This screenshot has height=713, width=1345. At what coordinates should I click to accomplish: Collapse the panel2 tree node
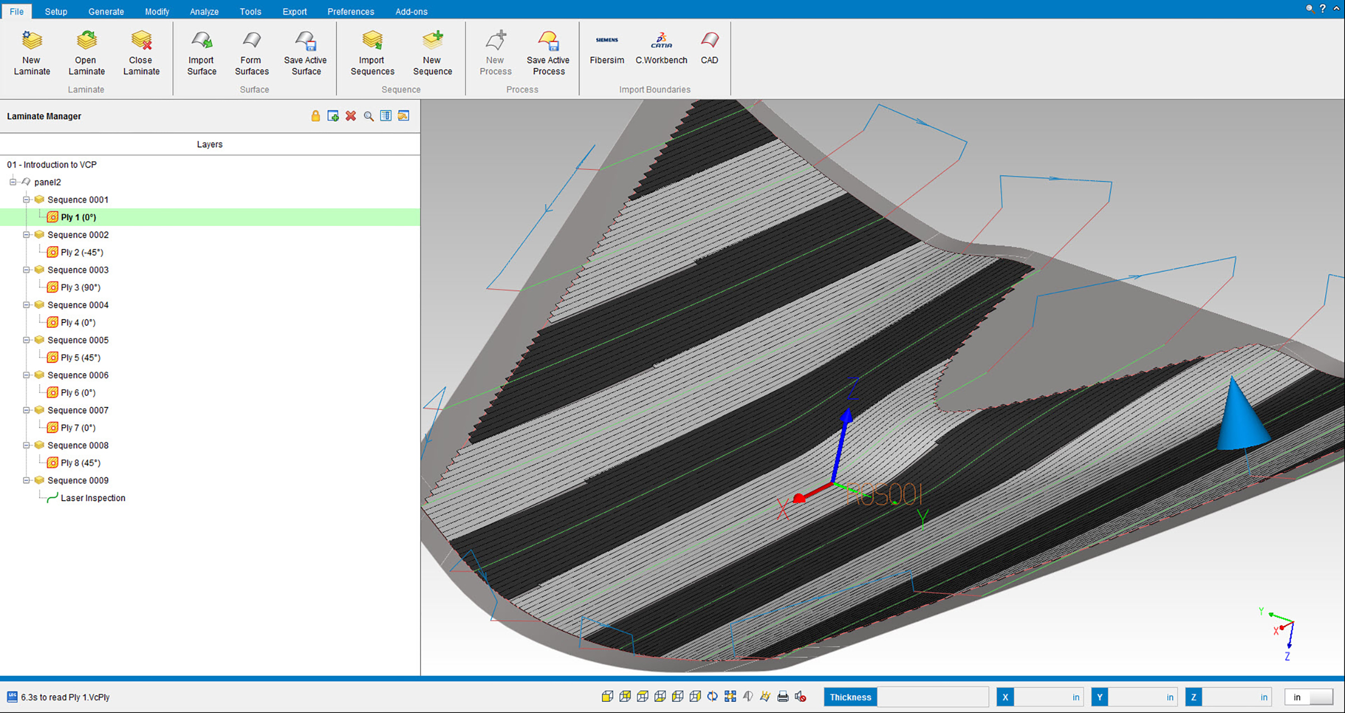(12, 182)
